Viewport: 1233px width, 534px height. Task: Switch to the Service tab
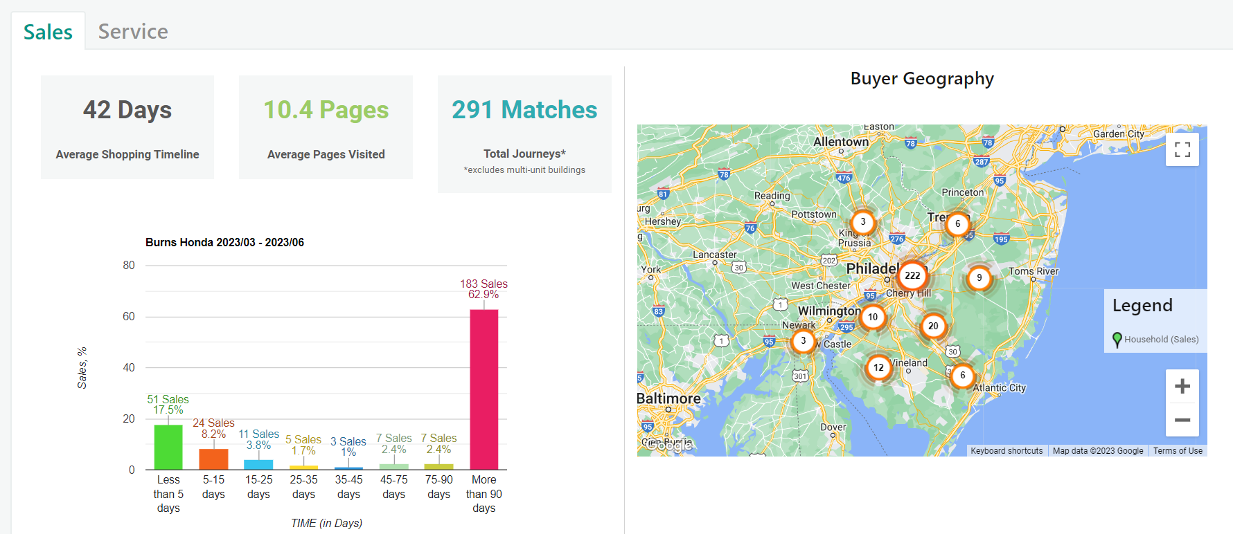pos(132,32)
